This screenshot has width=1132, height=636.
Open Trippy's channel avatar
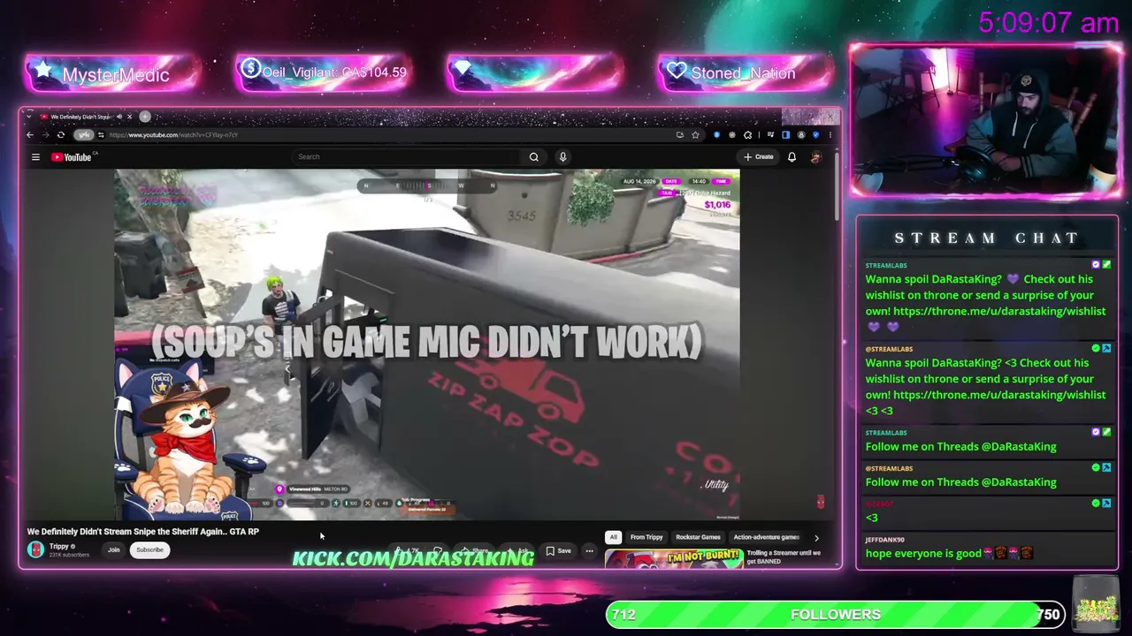click(x=35, y=549)
